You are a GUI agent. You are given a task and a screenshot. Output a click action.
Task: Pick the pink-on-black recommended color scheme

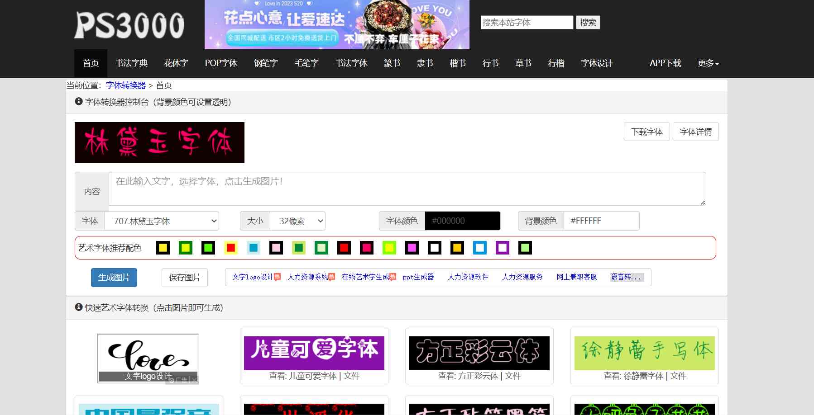tap(276, 248)
